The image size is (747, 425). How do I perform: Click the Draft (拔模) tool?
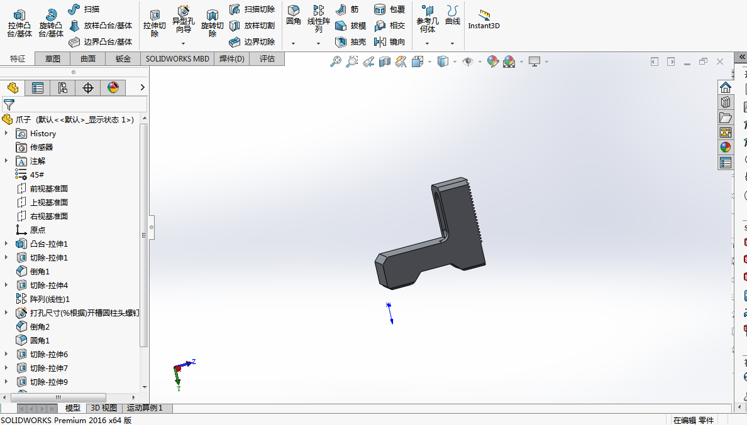(x=351, y=26)
